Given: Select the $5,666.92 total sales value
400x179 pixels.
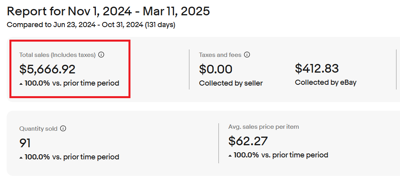Looking at the screenshot, I should [x=47, y=69].
